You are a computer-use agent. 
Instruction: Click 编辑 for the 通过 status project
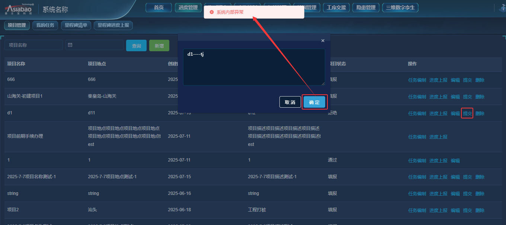pos(455,161)
